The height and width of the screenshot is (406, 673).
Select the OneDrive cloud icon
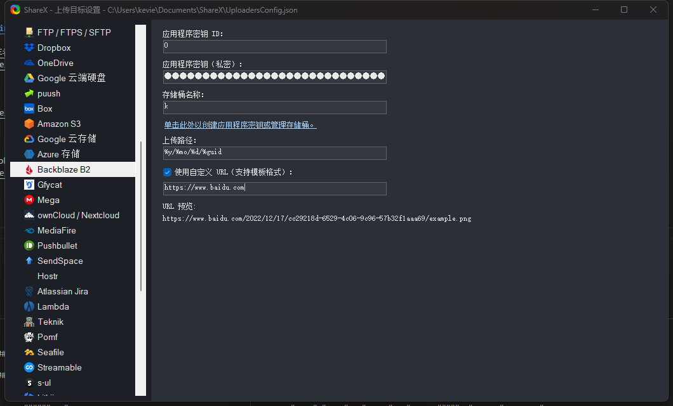[x=29, y=63]
